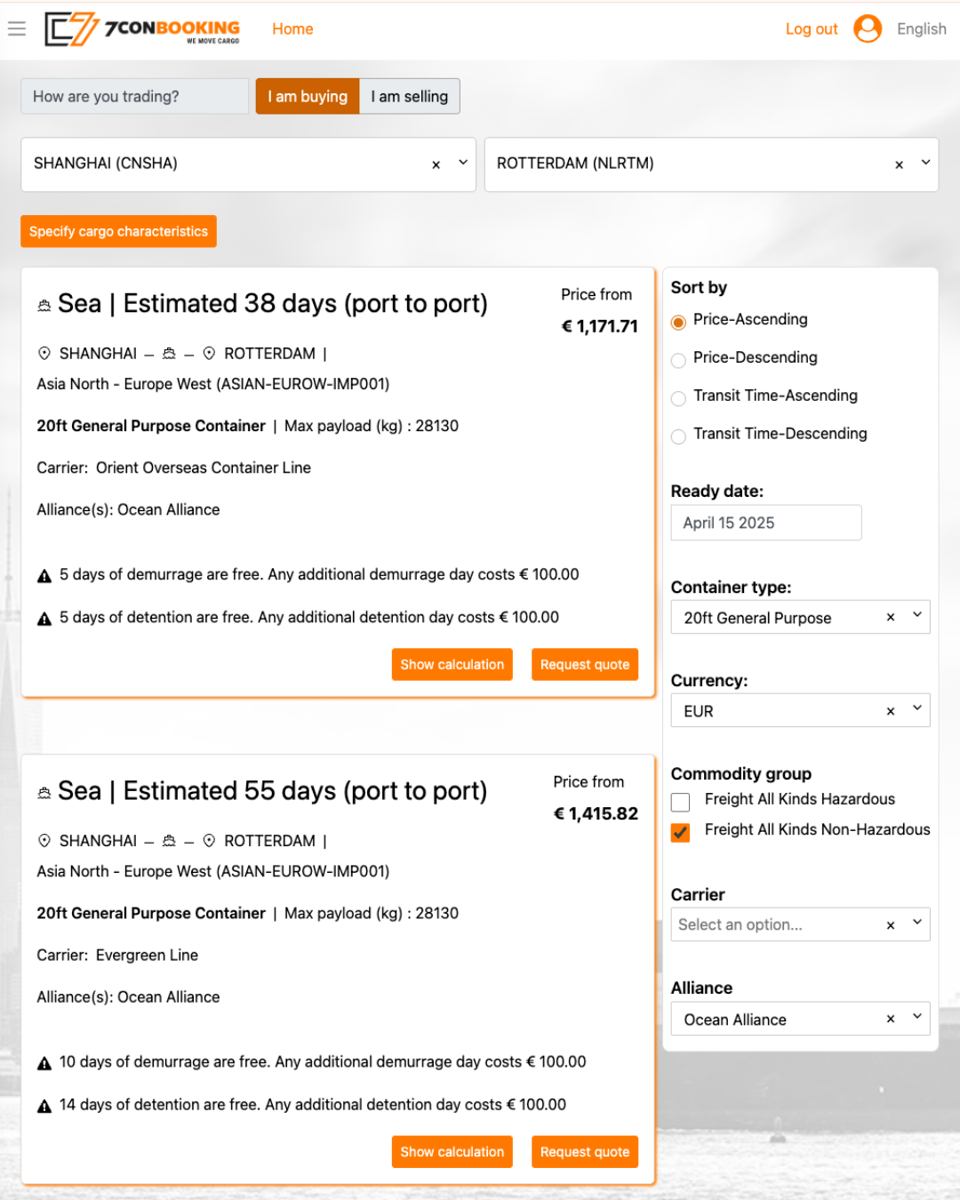Screen dimensions: 960x1200
Task: Request quote for the €1,415.82 offer
Action: click(x=585, y=1151)
